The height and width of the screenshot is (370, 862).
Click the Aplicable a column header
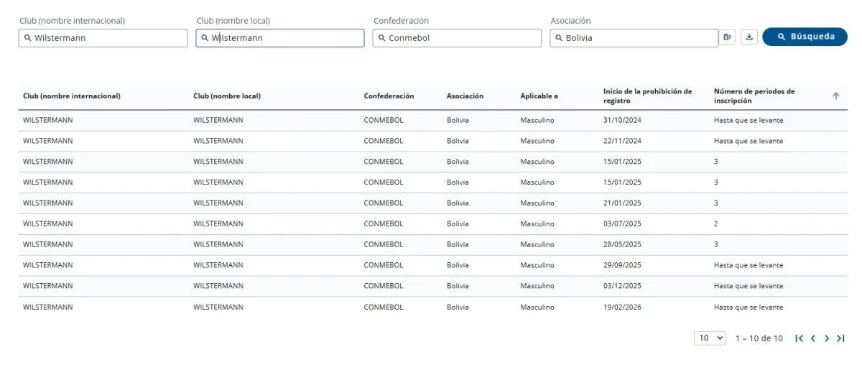point(539,96)
